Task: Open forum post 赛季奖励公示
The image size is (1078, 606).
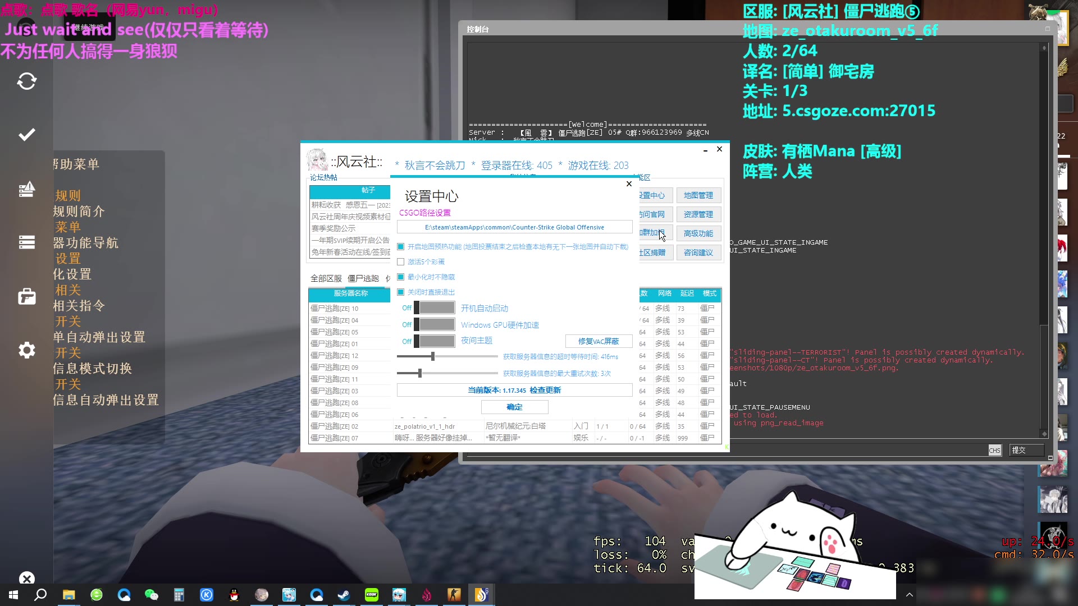Action: click(x=334, y=228)
